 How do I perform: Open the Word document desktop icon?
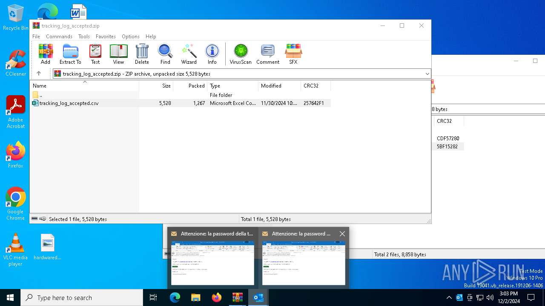click(78, 11)
